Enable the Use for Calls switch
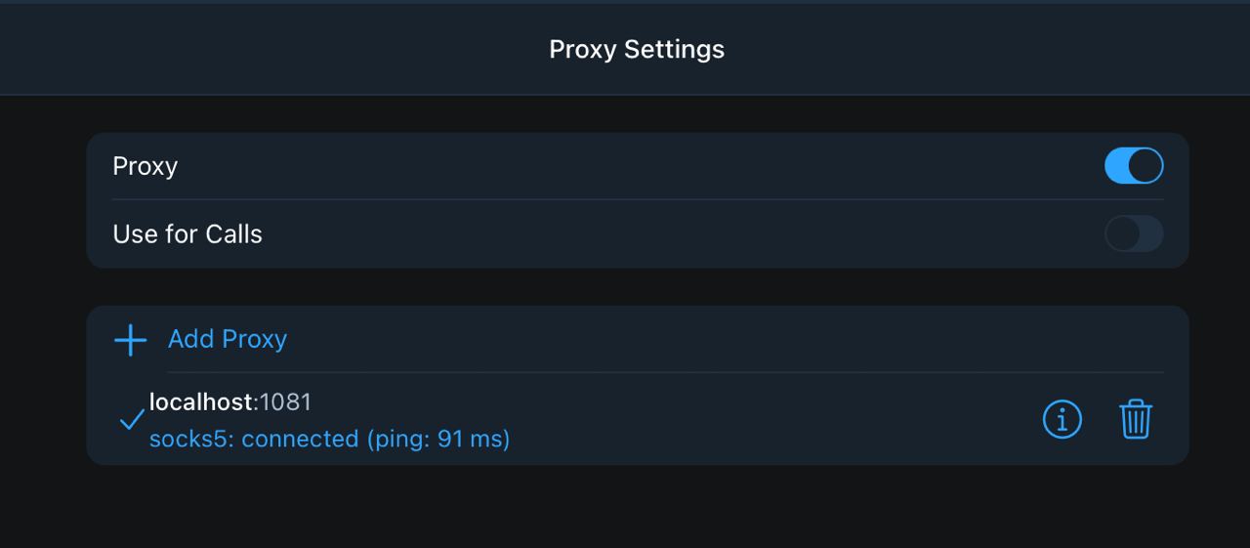1250x548 pixels. tap(1134, 234)
